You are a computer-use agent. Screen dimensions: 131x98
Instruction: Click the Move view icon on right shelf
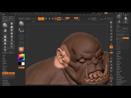click(111, 62)
